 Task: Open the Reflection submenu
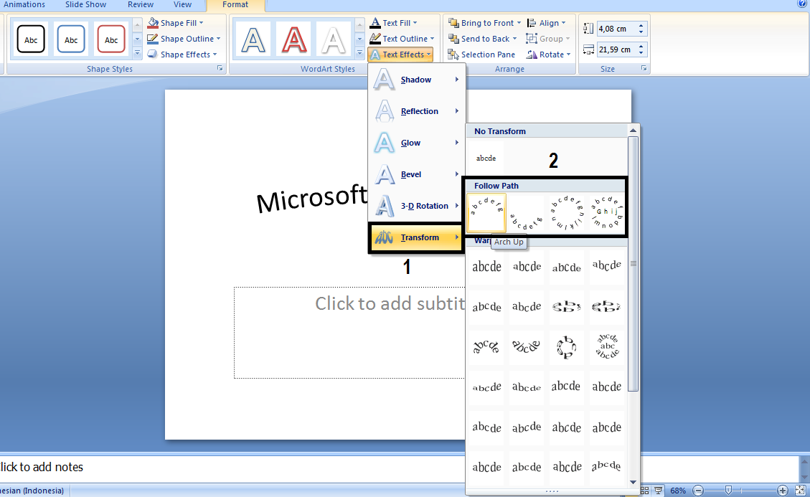pos(416,111)
